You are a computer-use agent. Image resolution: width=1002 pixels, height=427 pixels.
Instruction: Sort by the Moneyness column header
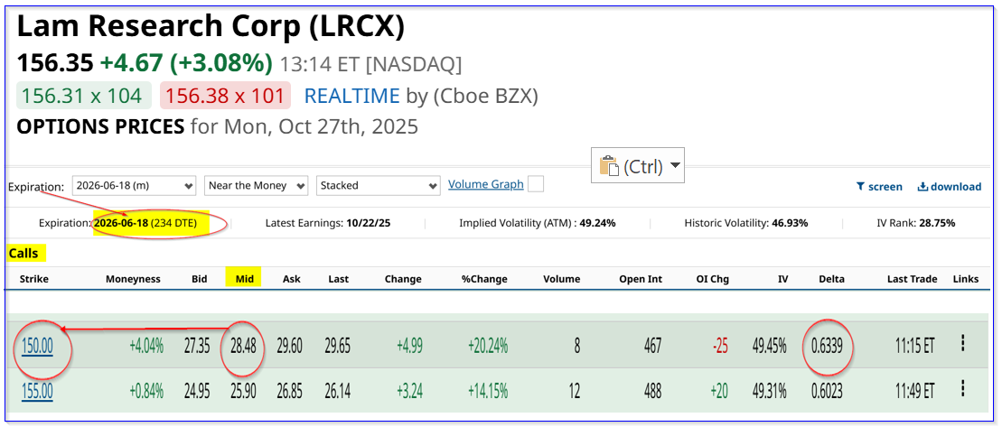[x=133, y=279]
